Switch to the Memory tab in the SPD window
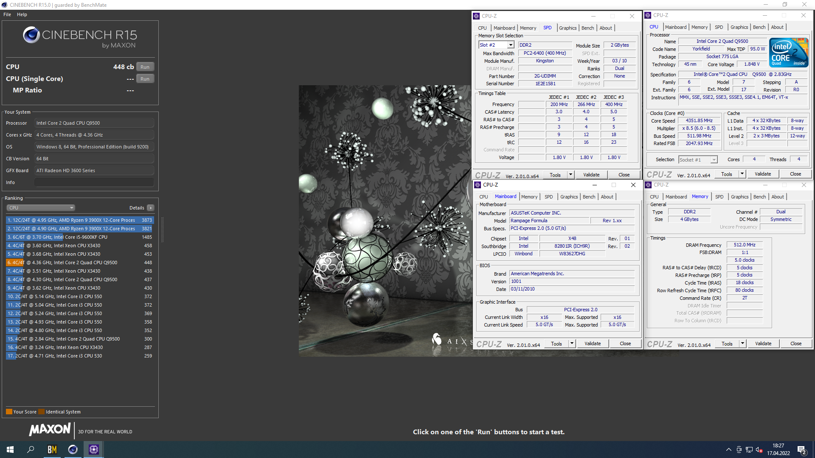The image size is (815, 458). point(528,28)
